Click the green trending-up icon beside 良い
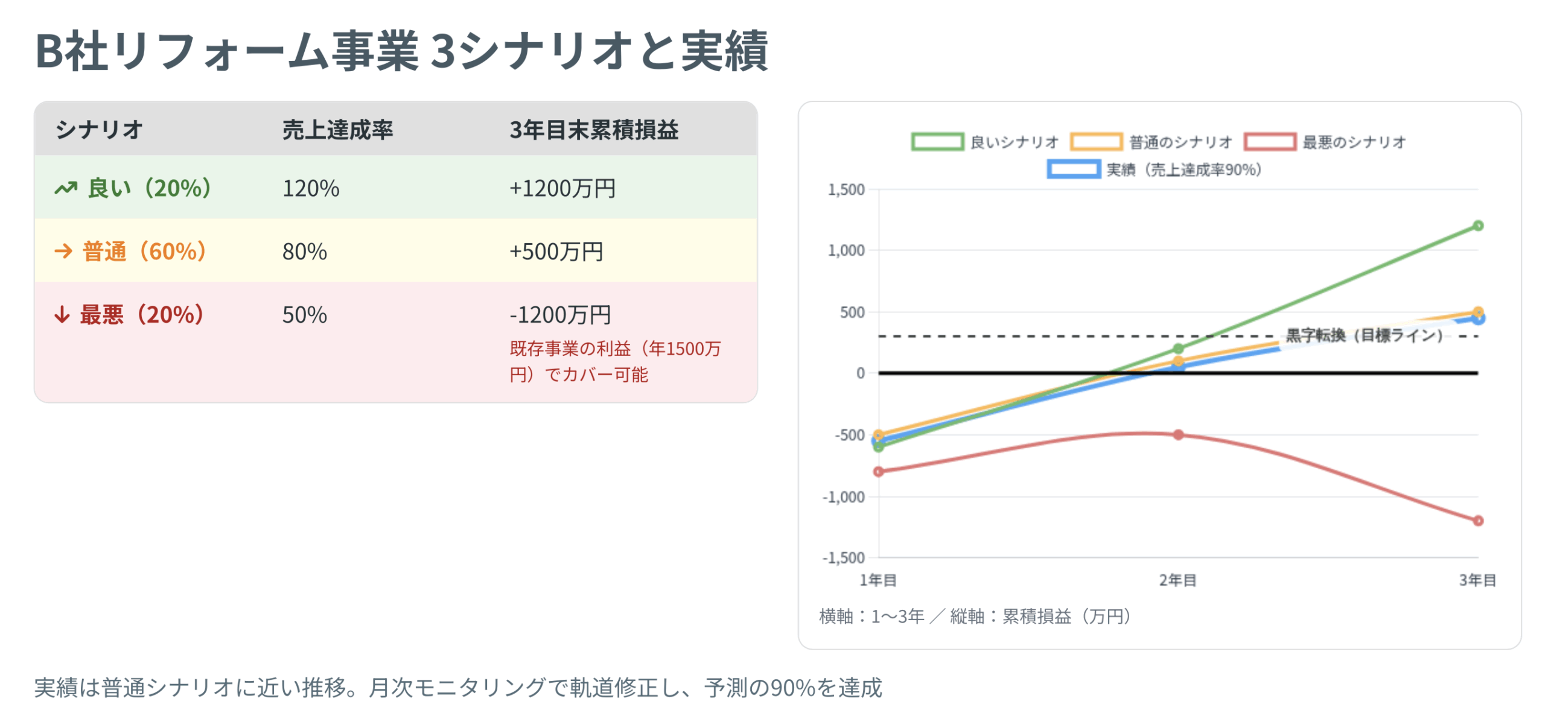 point(66,188)
